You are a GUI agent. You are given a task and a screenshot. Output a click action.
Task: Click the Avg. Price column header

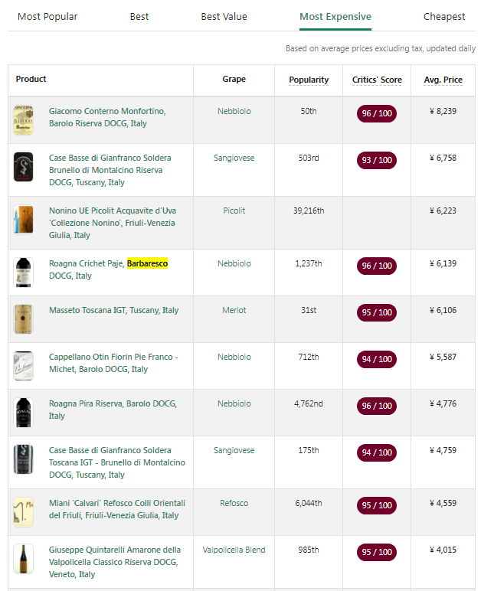pyautogui.click(x=443, y=80)
